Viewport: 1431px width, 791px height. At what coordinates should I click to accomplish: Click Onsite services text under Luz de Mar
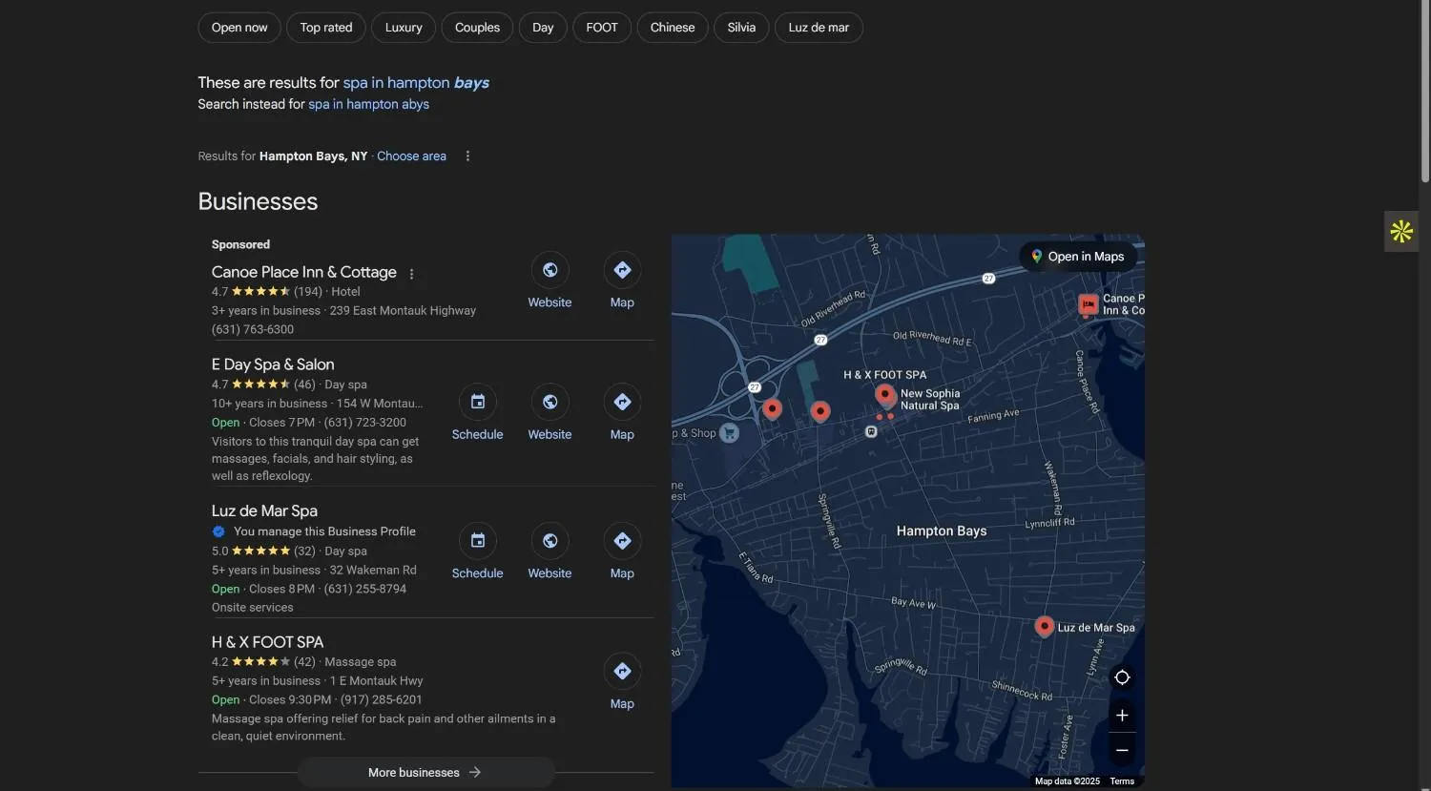(x=253, y=608)
